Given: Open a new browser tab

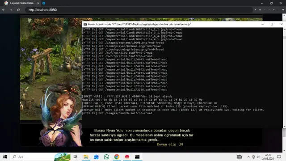Looking at the screenshot, I should tap(44, 3).
